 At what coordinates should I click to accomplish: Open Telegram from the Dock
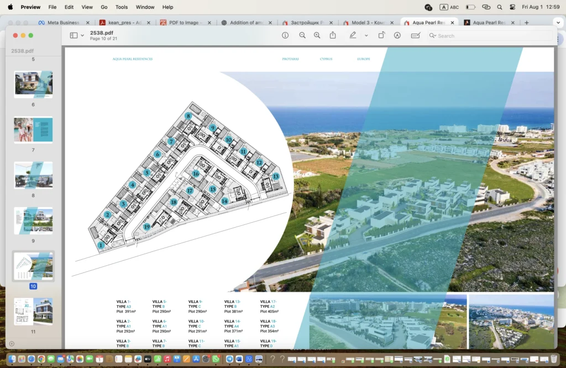[x=229, y=359]
